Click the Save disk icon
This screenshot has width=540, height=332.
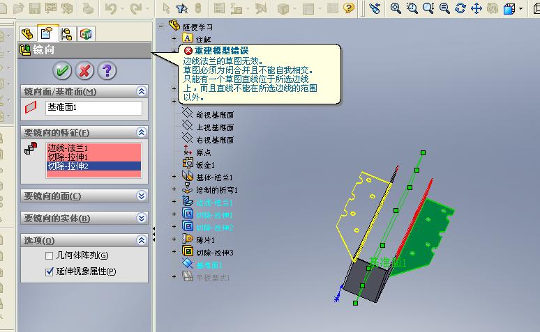(35, 8)
